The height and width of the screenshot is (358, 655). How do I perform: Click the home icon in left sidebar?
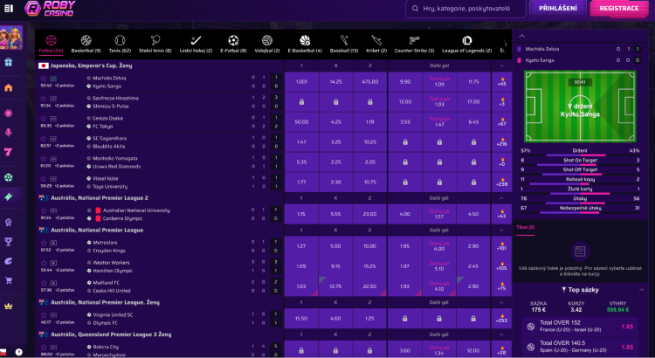9,88
